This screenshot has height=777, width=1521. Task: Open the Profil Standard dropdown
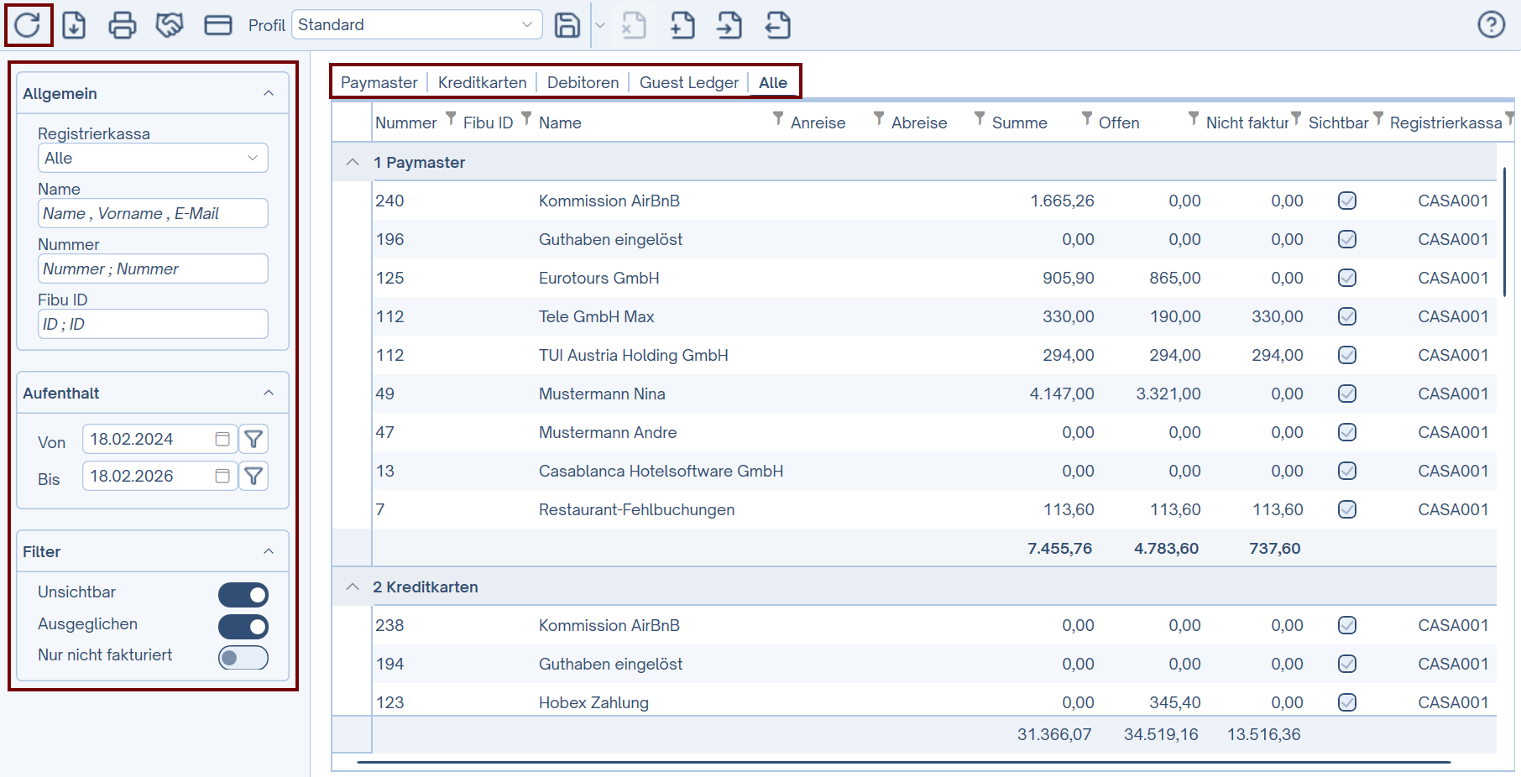pos(416,24)
